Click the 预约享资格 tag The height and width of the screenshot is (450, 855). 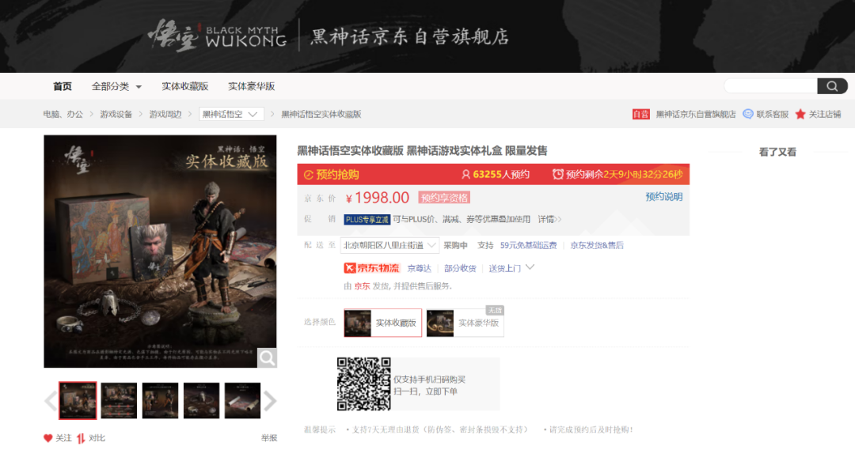point(444,198)
